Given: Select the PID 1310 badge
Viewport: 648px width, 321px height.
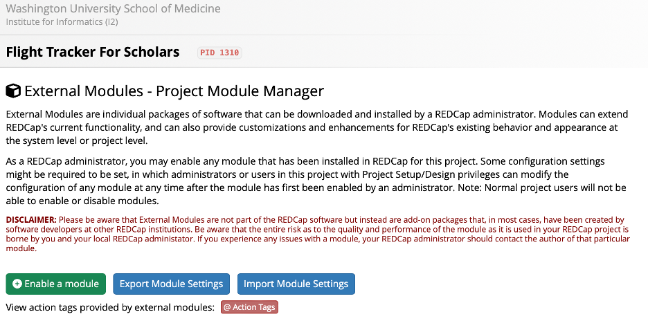Looking at the screenshot, I should [x=219, y=53].
